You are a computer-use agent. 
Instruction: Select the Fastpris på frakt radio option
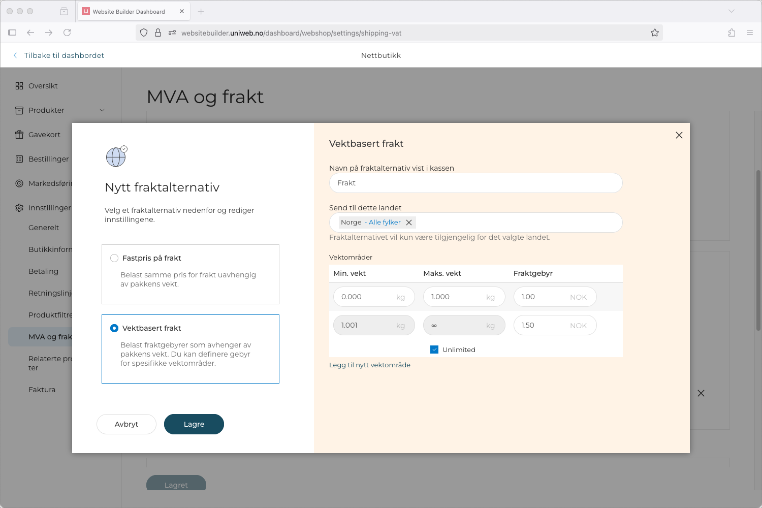(x=114, y=258)
